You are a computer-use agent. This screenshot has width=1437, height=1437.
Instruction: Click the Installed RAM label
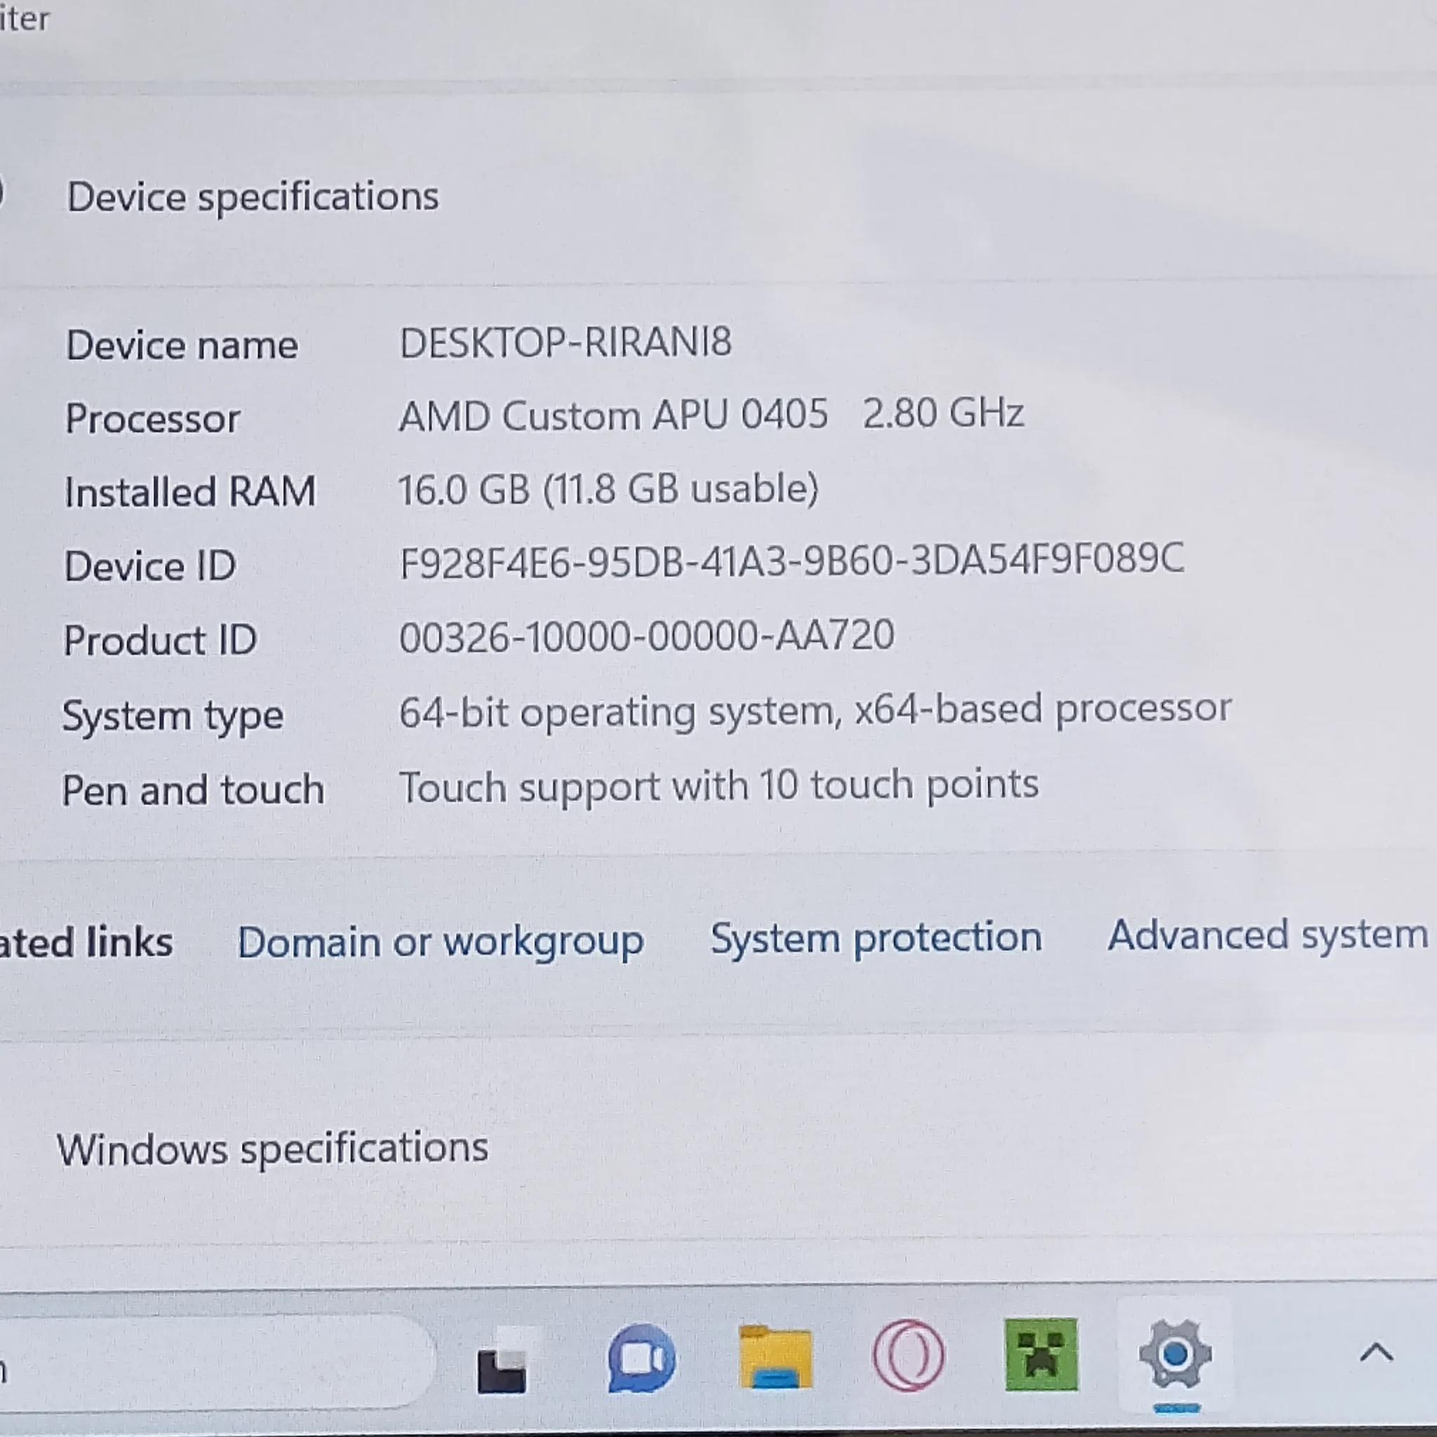[x=190, y=493]
